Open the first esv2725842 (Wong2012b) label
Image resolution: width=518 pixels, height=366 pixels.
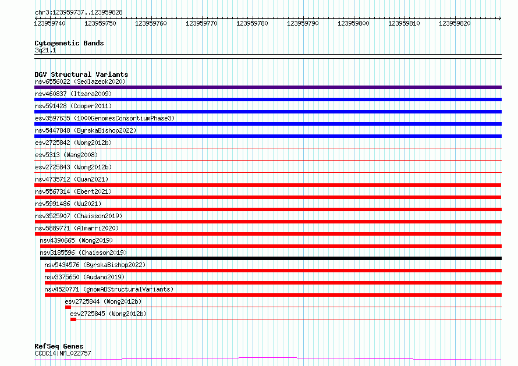click(x=73, y=143)
